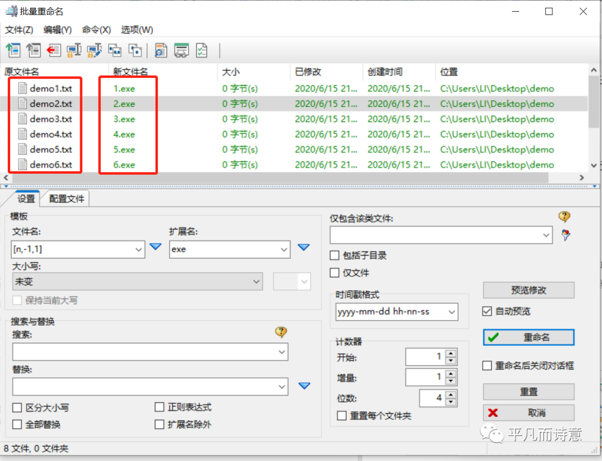Viewport: 602px width, 461px height.
Task: Increase the 位数 digits value
Action: click(x=451, y=394)
